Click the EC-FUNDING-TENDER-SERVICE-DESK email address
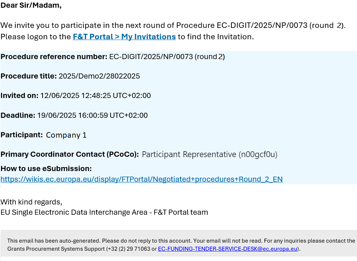Viewport: 357px width, 261px height. [227, 249]
